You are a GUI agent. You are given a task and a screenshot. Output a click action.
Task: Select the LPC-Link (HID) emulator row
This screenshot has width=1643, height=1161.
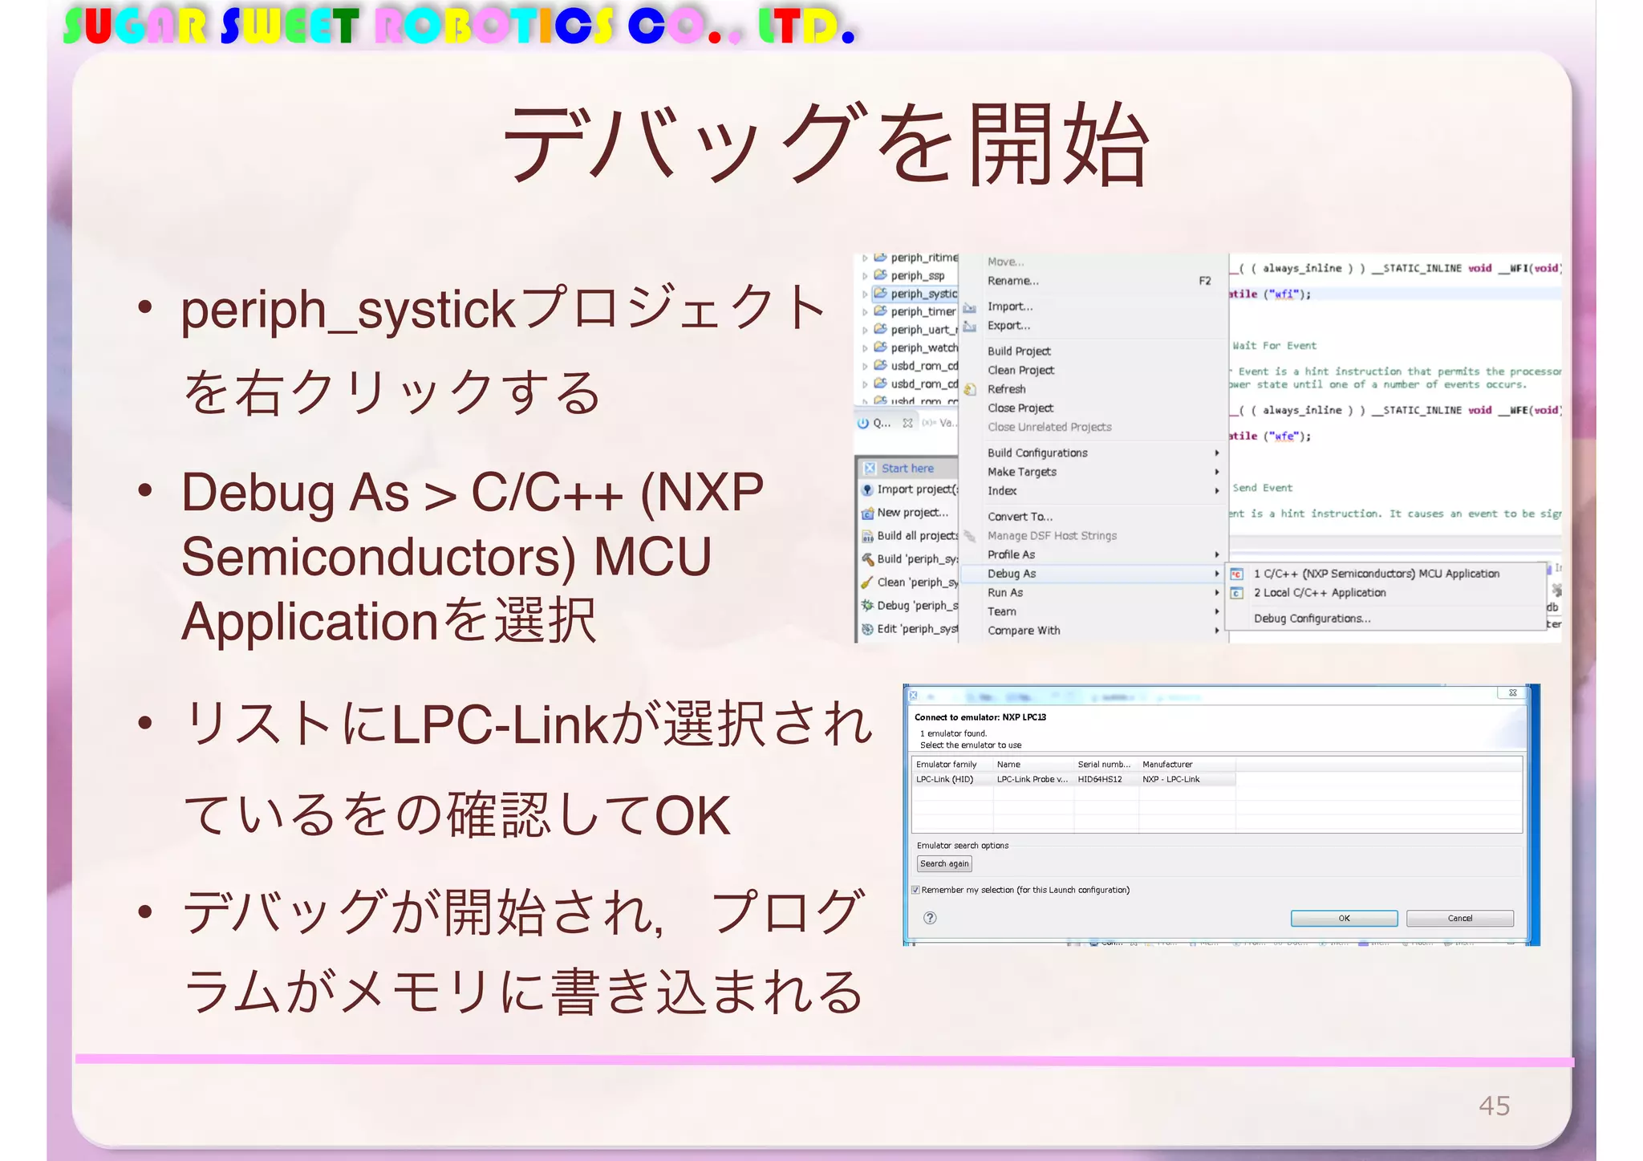1073,779
